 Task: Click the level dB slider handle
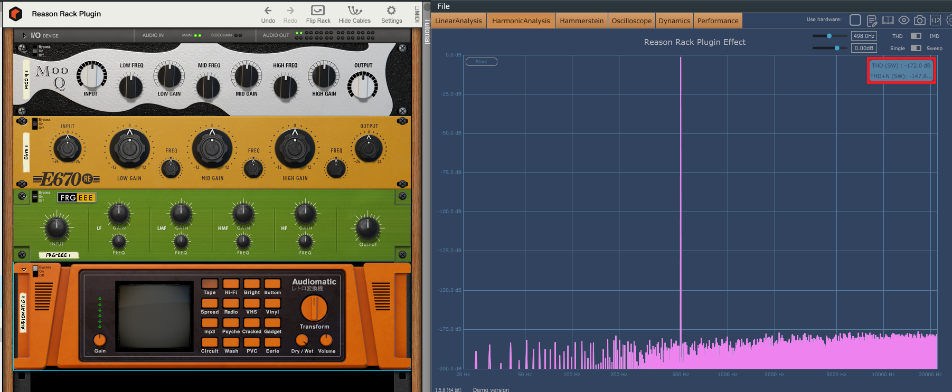click(x=837, y=48)
